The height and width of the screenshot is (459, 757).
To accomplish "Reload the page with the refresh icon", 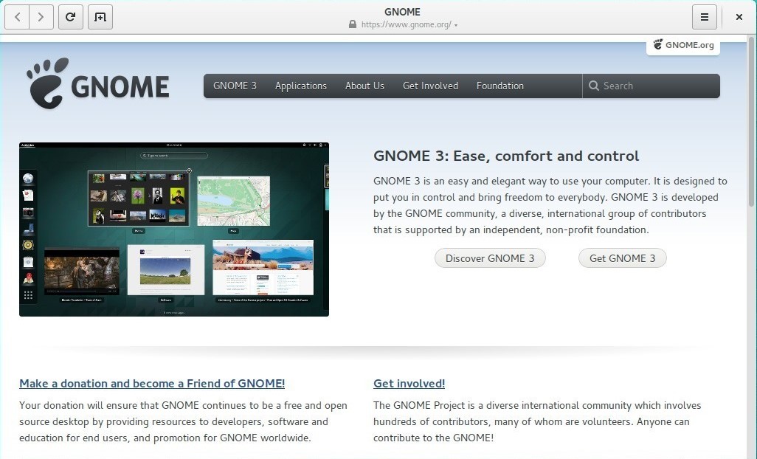I will pos(71,17).
